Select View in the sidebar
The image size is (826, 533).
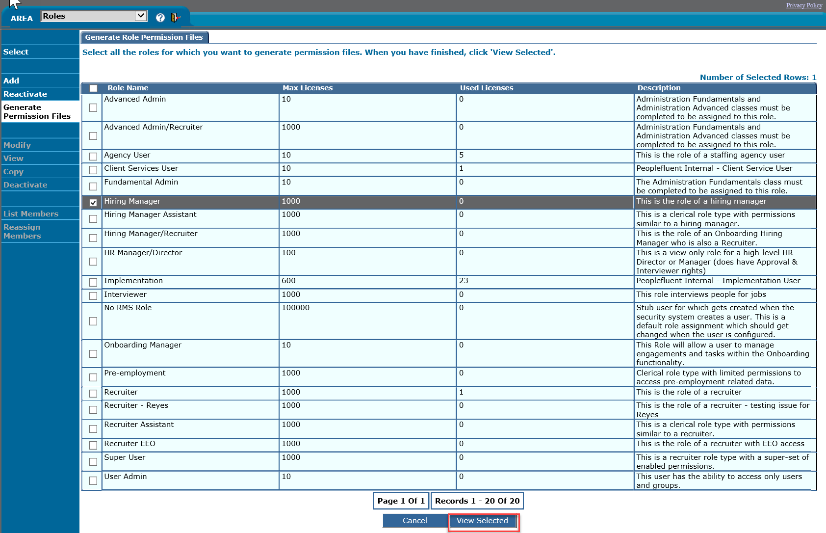pyautogui.click(x=40, y=158)
